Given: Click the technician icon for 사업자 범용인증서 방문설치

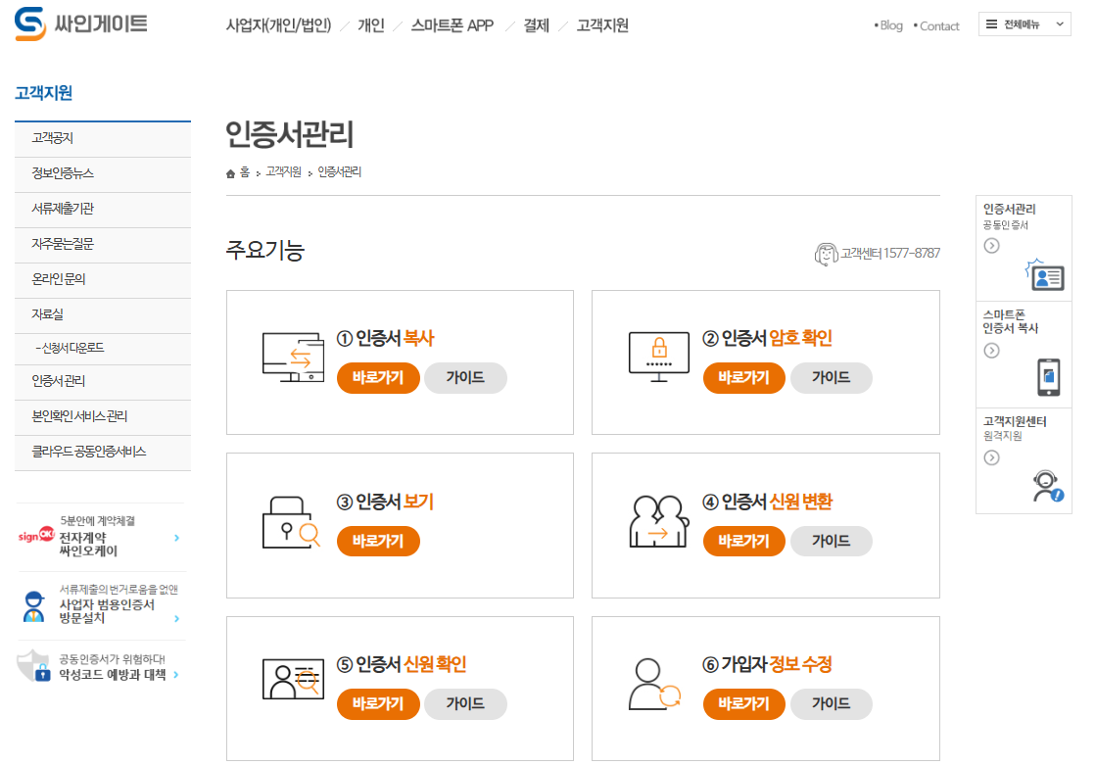Looking at the screenshot, I should 33,606.
